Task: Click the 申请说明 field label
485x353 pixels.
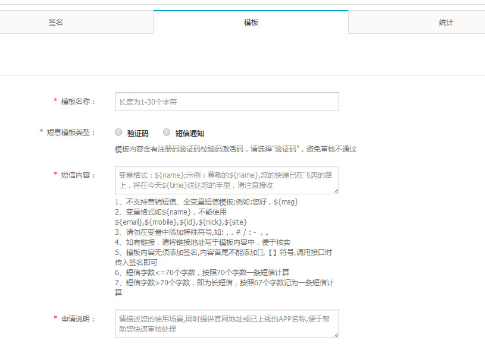Action: tap(78, 319)
